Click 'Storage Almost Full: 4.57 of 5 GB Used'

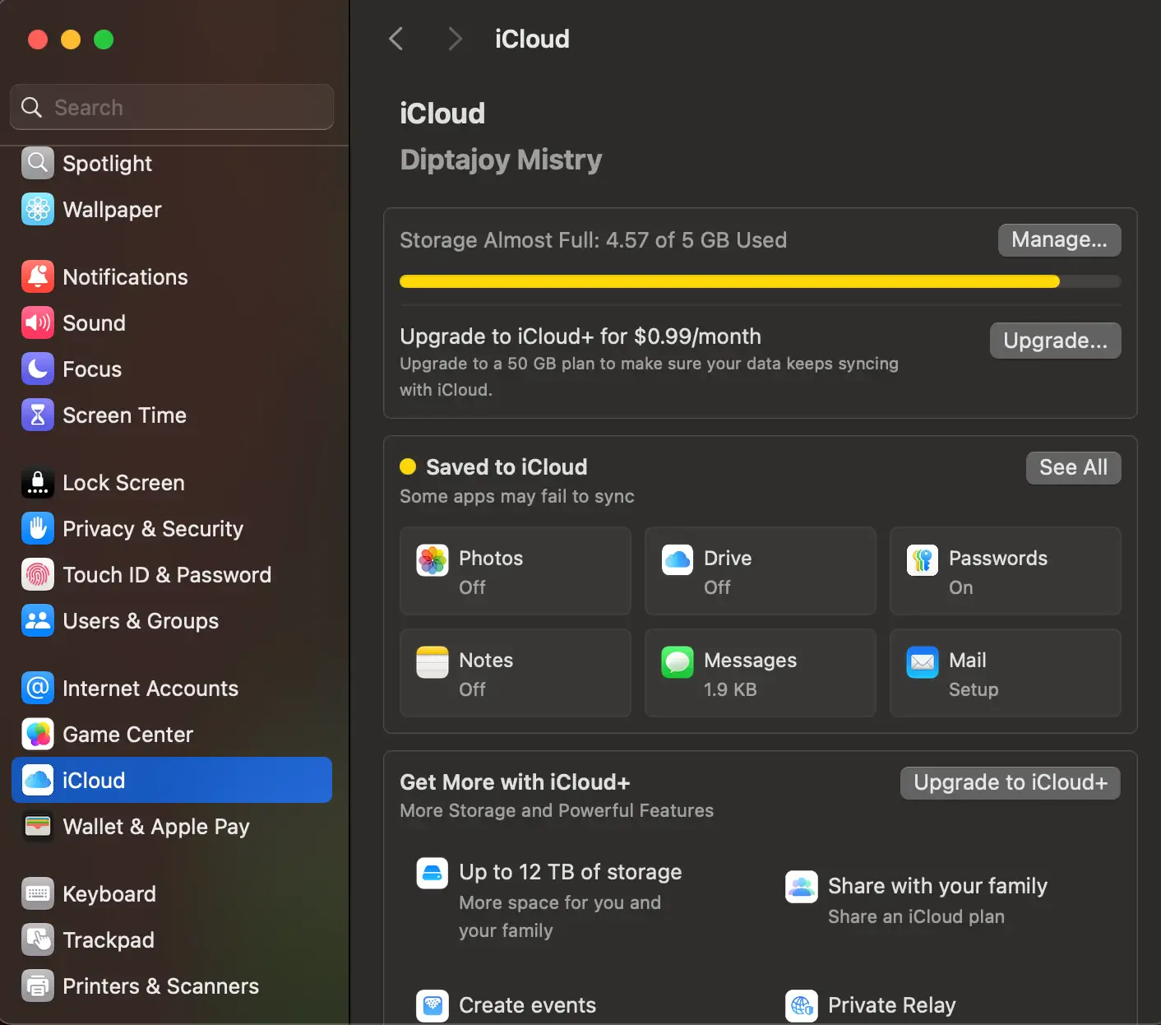tap(593, 240)
